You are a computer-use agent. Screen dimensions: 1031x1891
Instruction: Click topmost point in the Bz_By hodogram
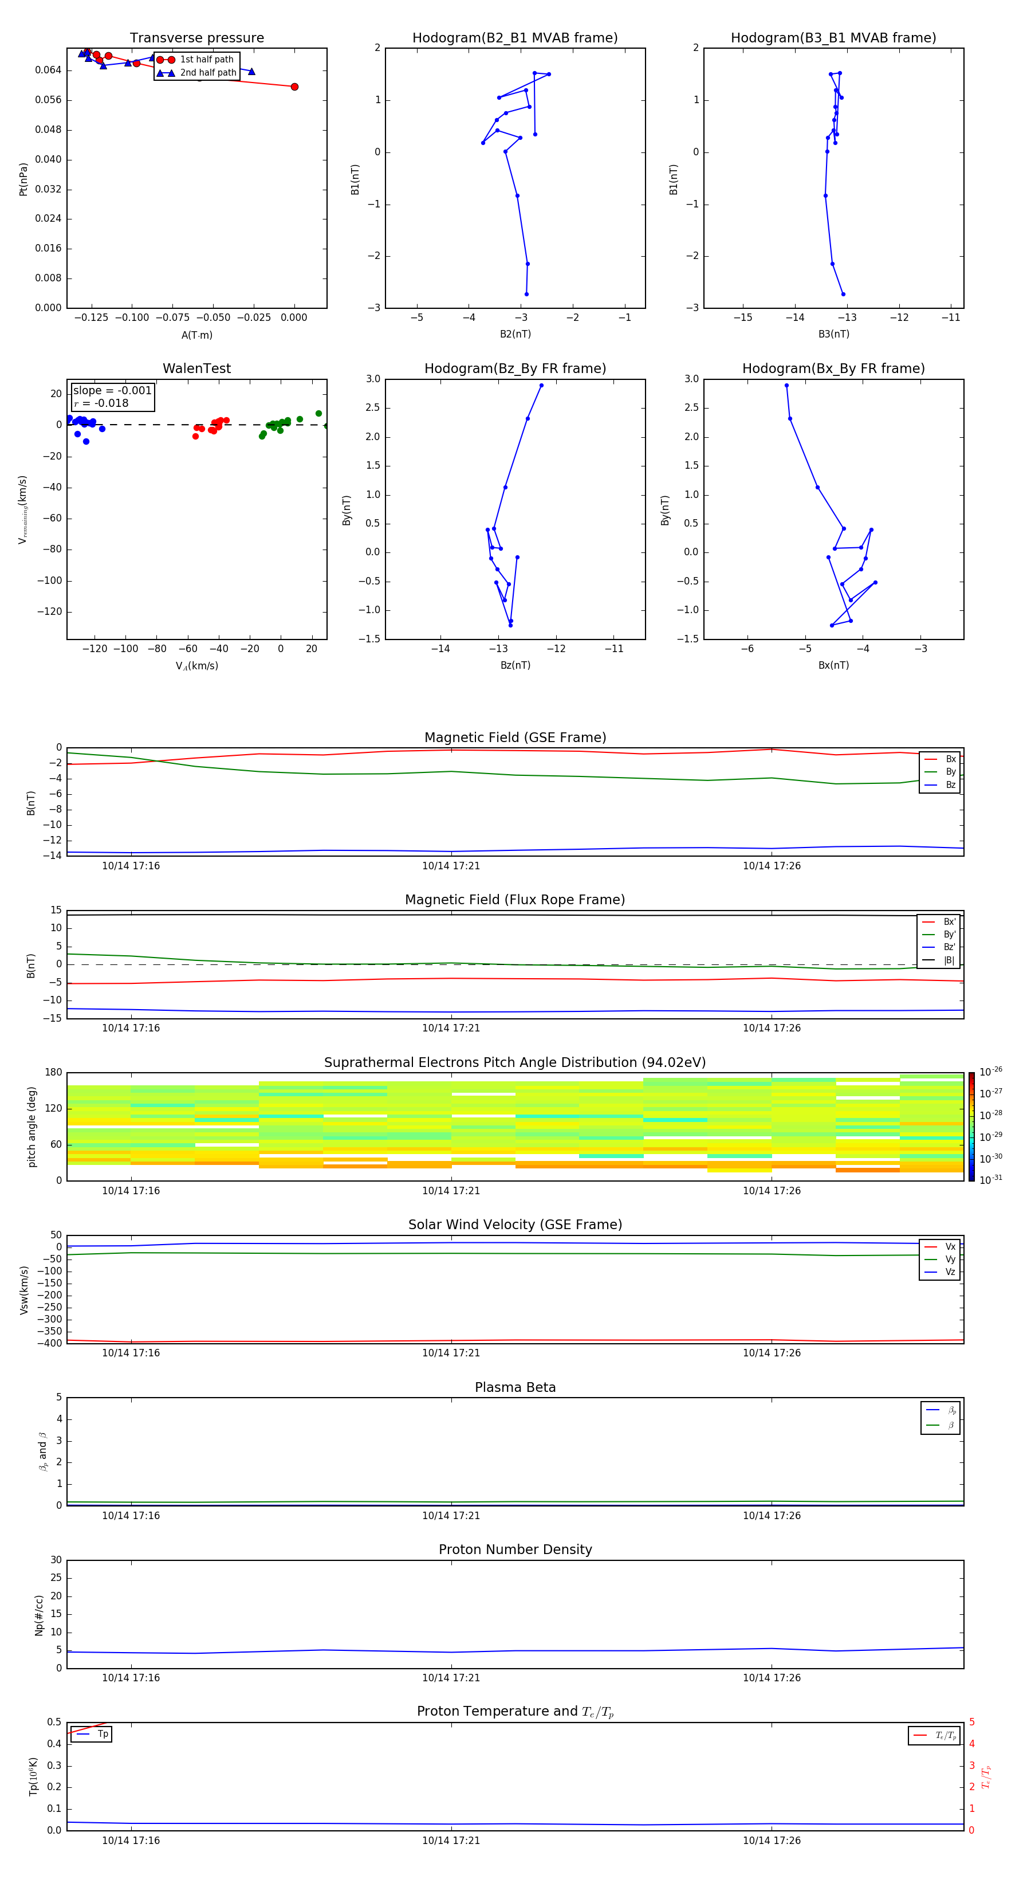click(x=541, y=386)
